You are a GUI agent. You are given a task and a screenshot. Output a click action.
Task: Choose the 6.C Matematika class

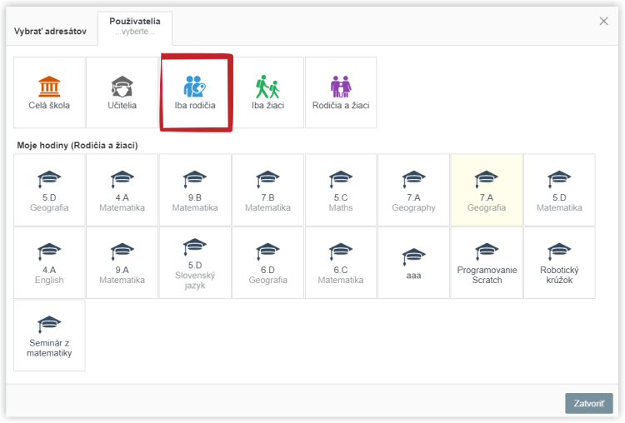pos(341,262)
